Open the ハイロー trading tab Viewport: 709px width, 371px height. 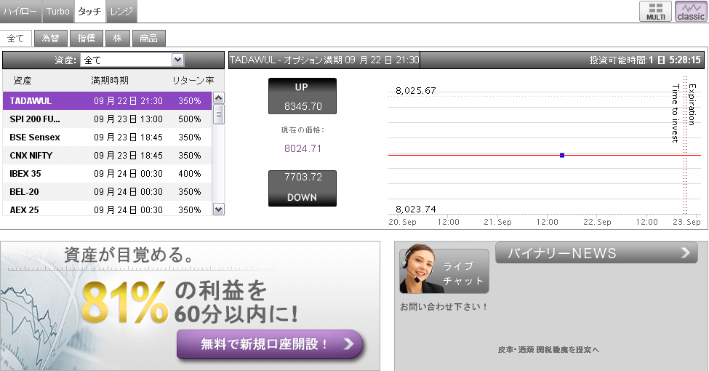click(21, 12)
